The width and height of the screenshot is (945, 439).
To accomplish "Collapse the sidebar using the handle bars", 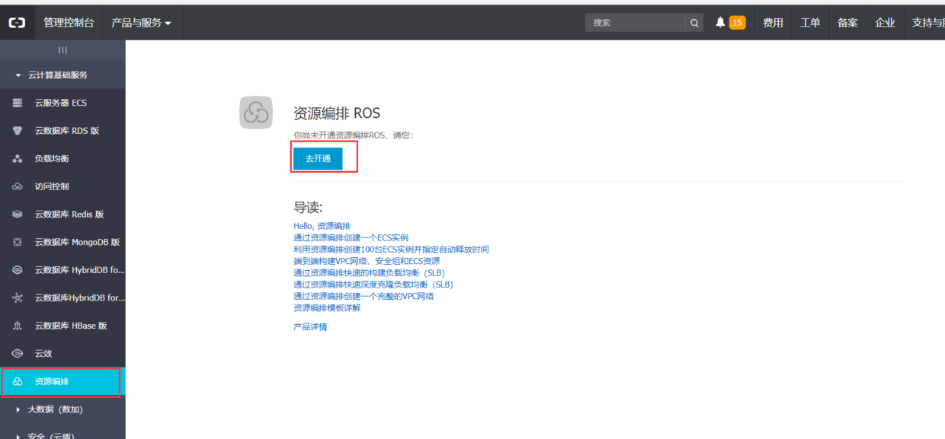I will (x=62, y=50).
